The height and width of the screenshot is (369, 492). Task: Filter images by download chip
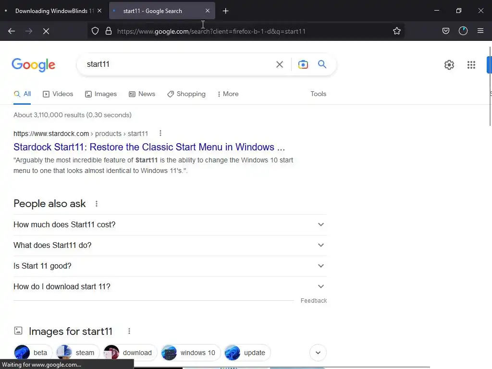pyautogui.click(x=130, y=353)
